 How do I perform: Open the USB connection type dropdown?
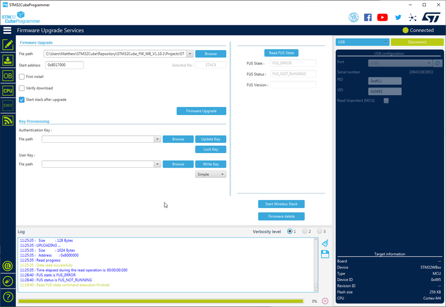pyautogui.click(x=362, y=42)
